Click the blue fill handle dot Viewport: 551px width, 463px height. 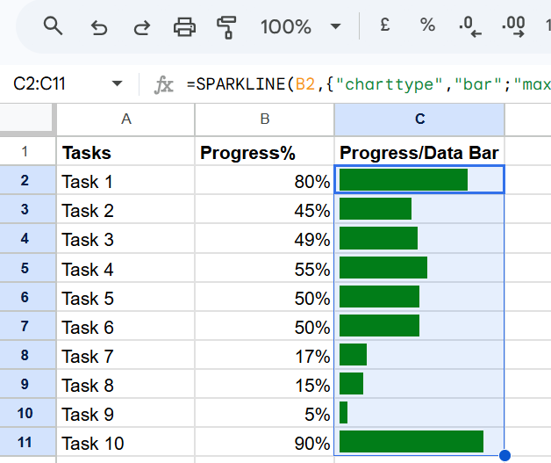(x=504, y=455)
